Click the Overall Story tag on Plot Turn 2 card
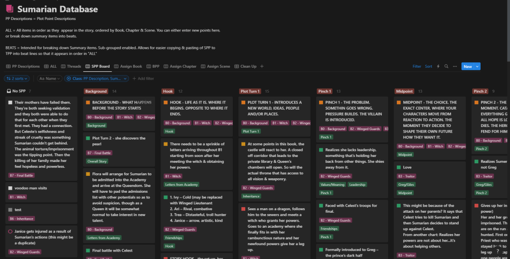510x259 pixels. [x=97, y=161]
